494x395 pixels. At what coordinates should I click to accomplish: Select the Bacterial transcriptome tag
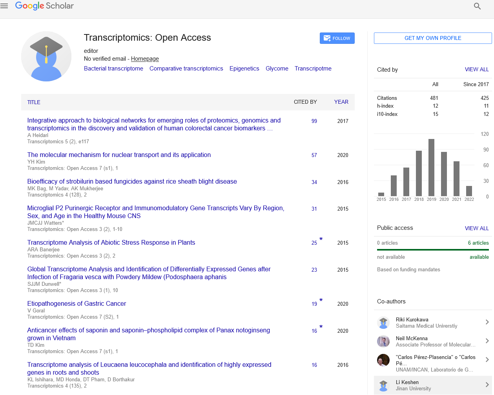click(x=113, y=69)
